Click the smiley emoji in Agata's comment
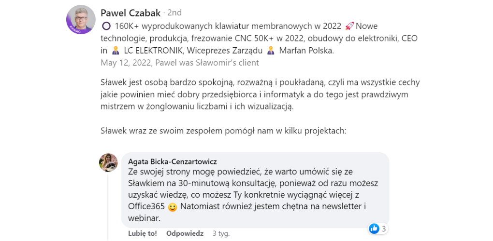 pos(173,207)
